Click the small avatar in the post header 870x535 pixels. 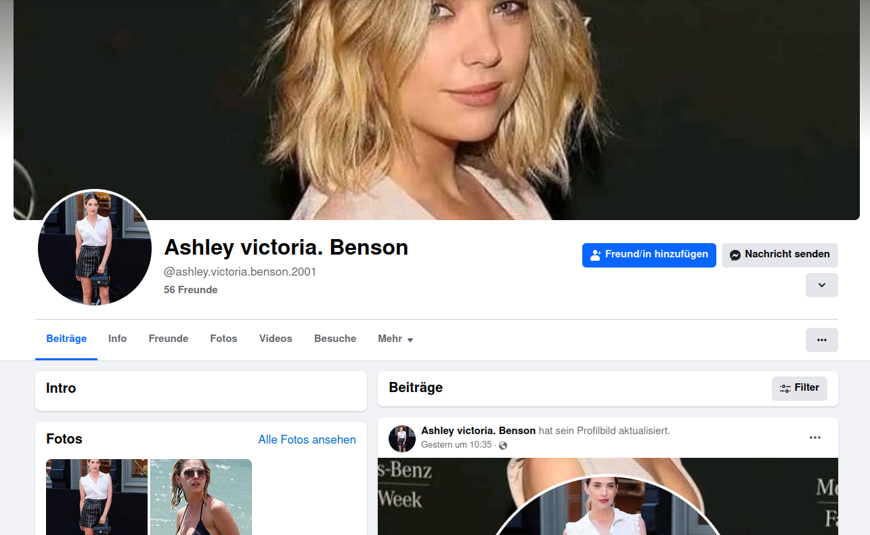click(x=402, y=439)
